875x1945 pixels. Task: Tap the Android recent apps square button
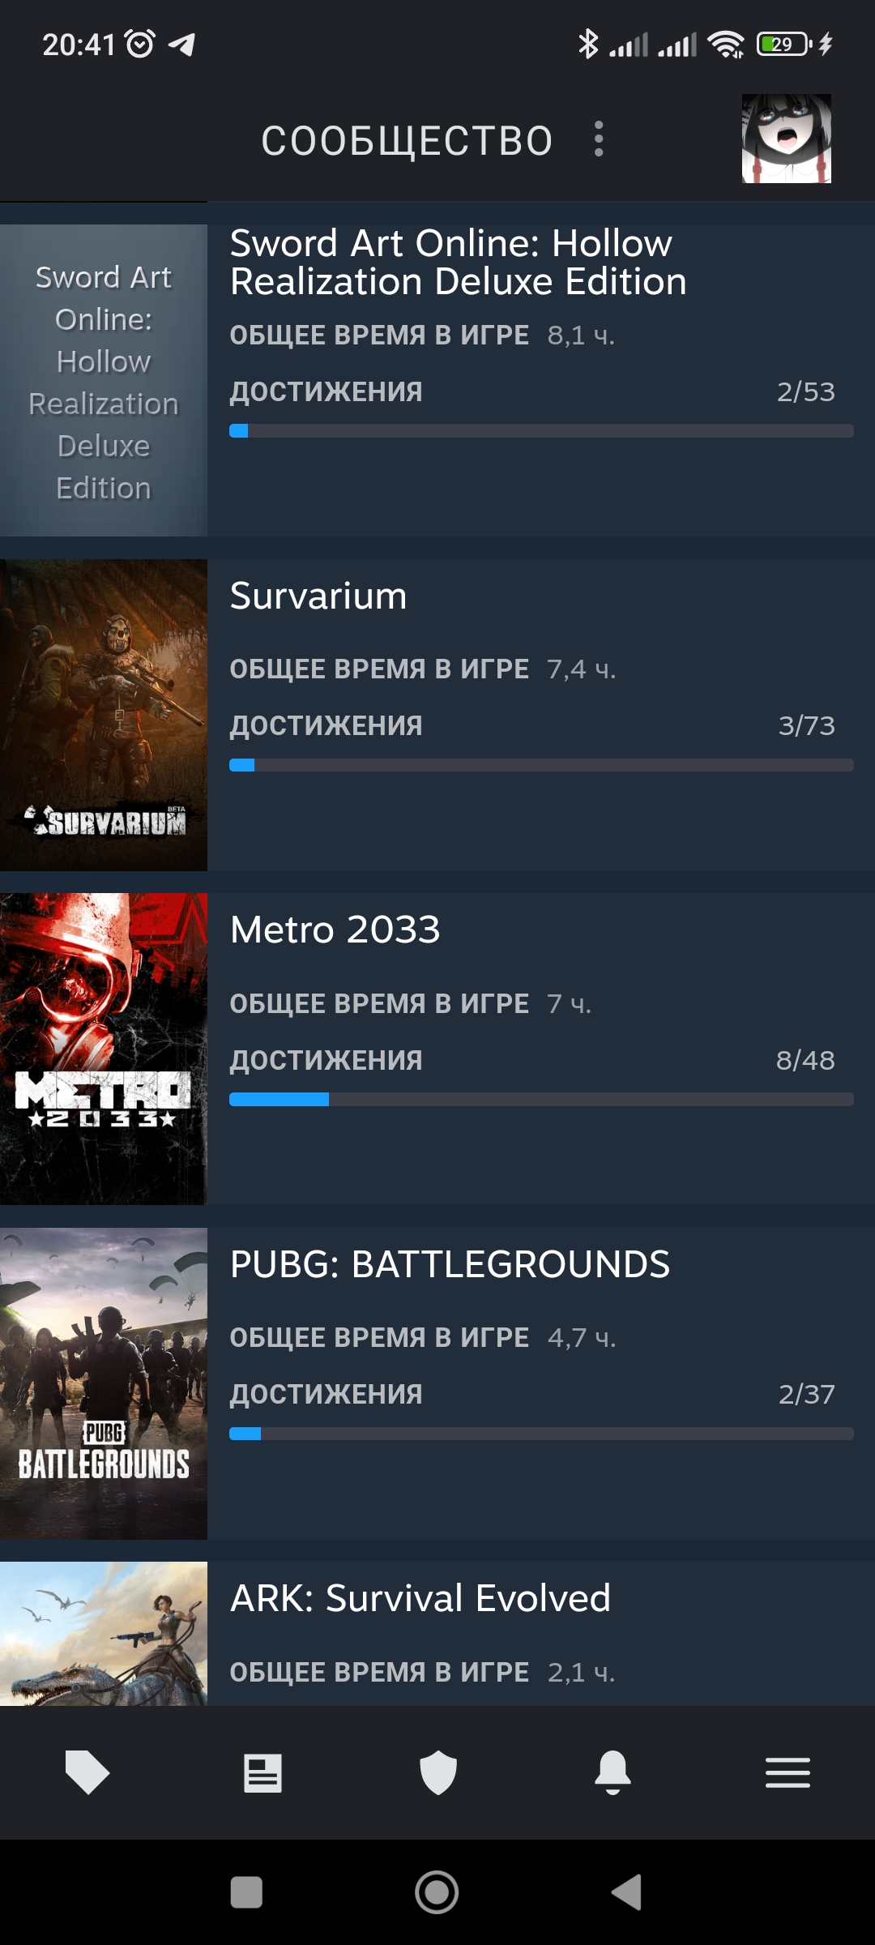(246, 1892)
